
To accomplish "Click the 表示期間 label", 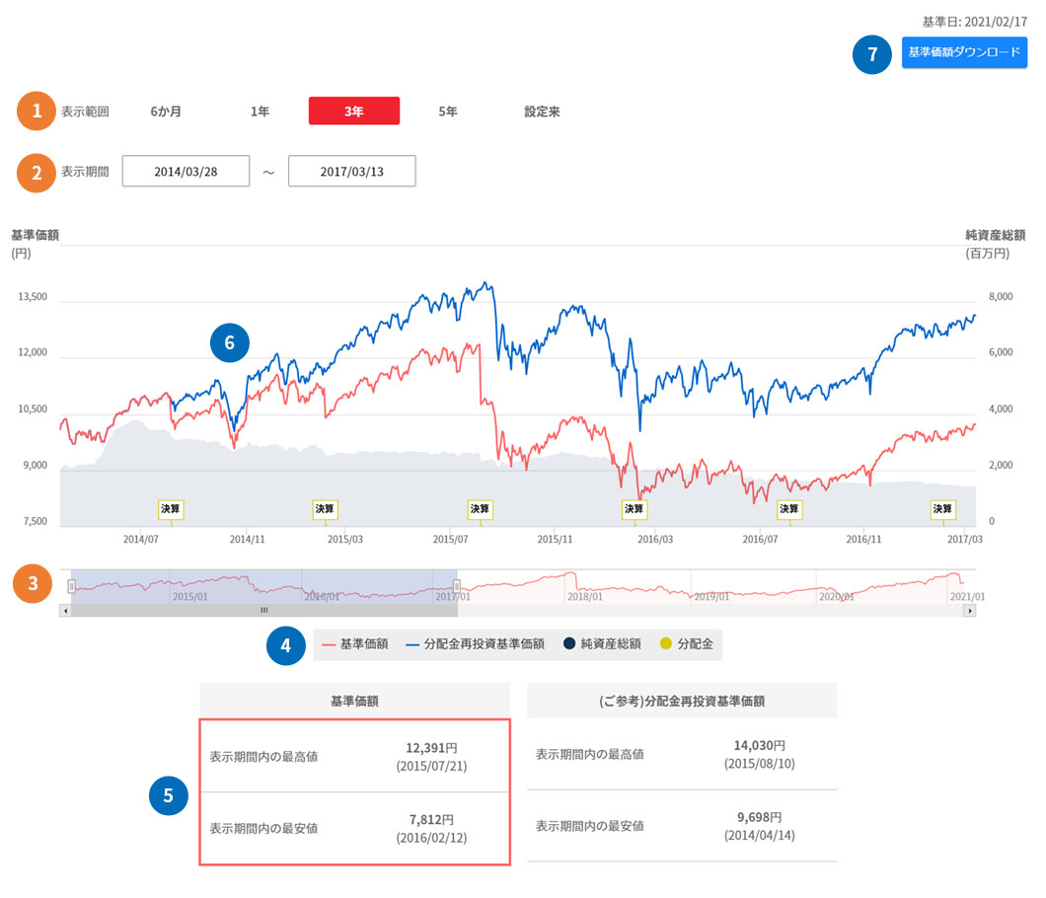I will pyautogui.click(x=85, y=172).
